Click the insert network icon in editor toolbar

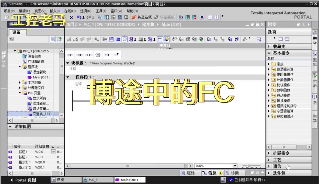point(69,39)
